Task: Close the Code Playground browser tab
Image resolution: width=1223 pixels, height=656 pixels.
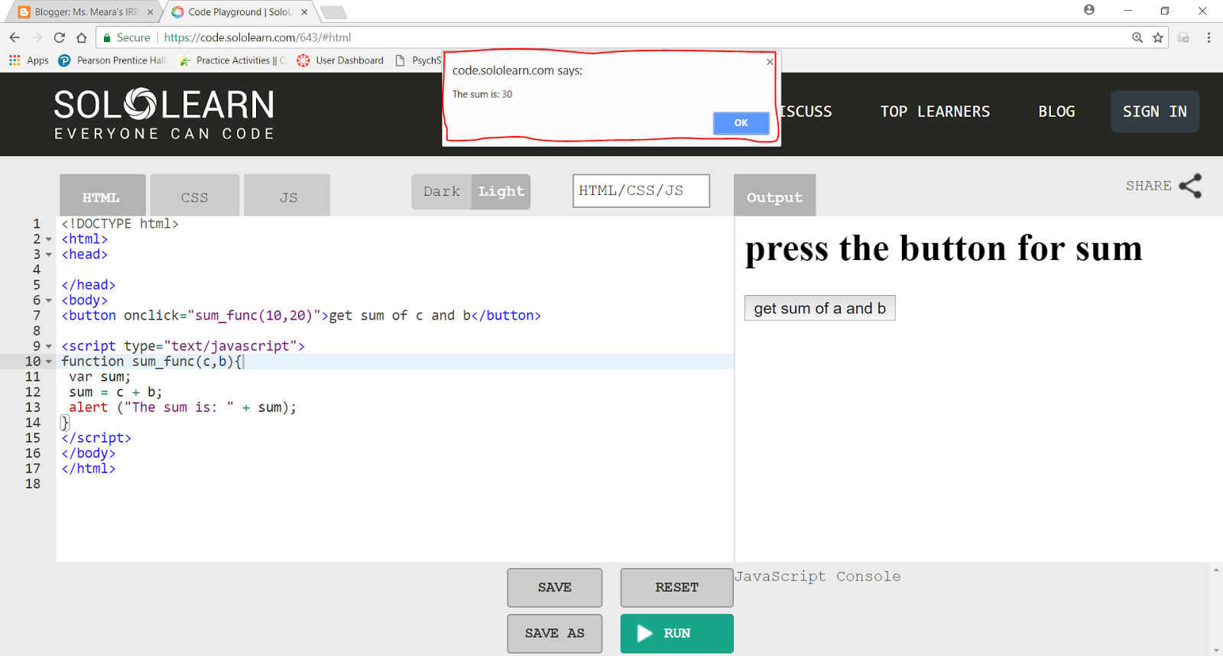Action: (305, 12)
